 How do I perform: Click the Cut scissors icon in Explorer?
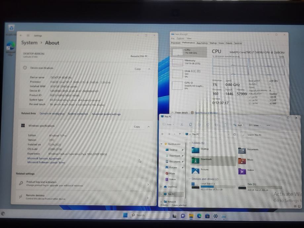coord(182,124)
